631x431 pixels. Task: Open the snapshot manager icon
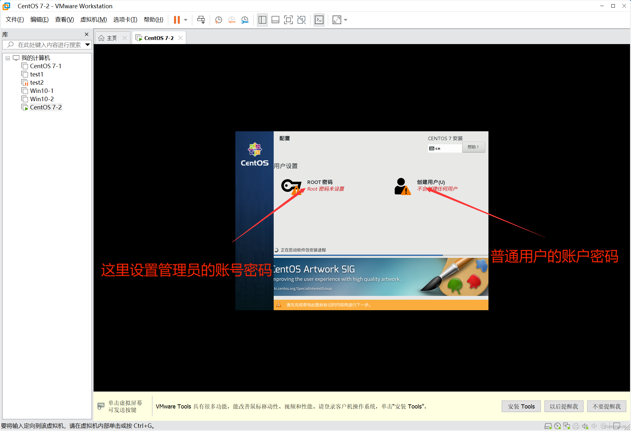coord(245,20)
